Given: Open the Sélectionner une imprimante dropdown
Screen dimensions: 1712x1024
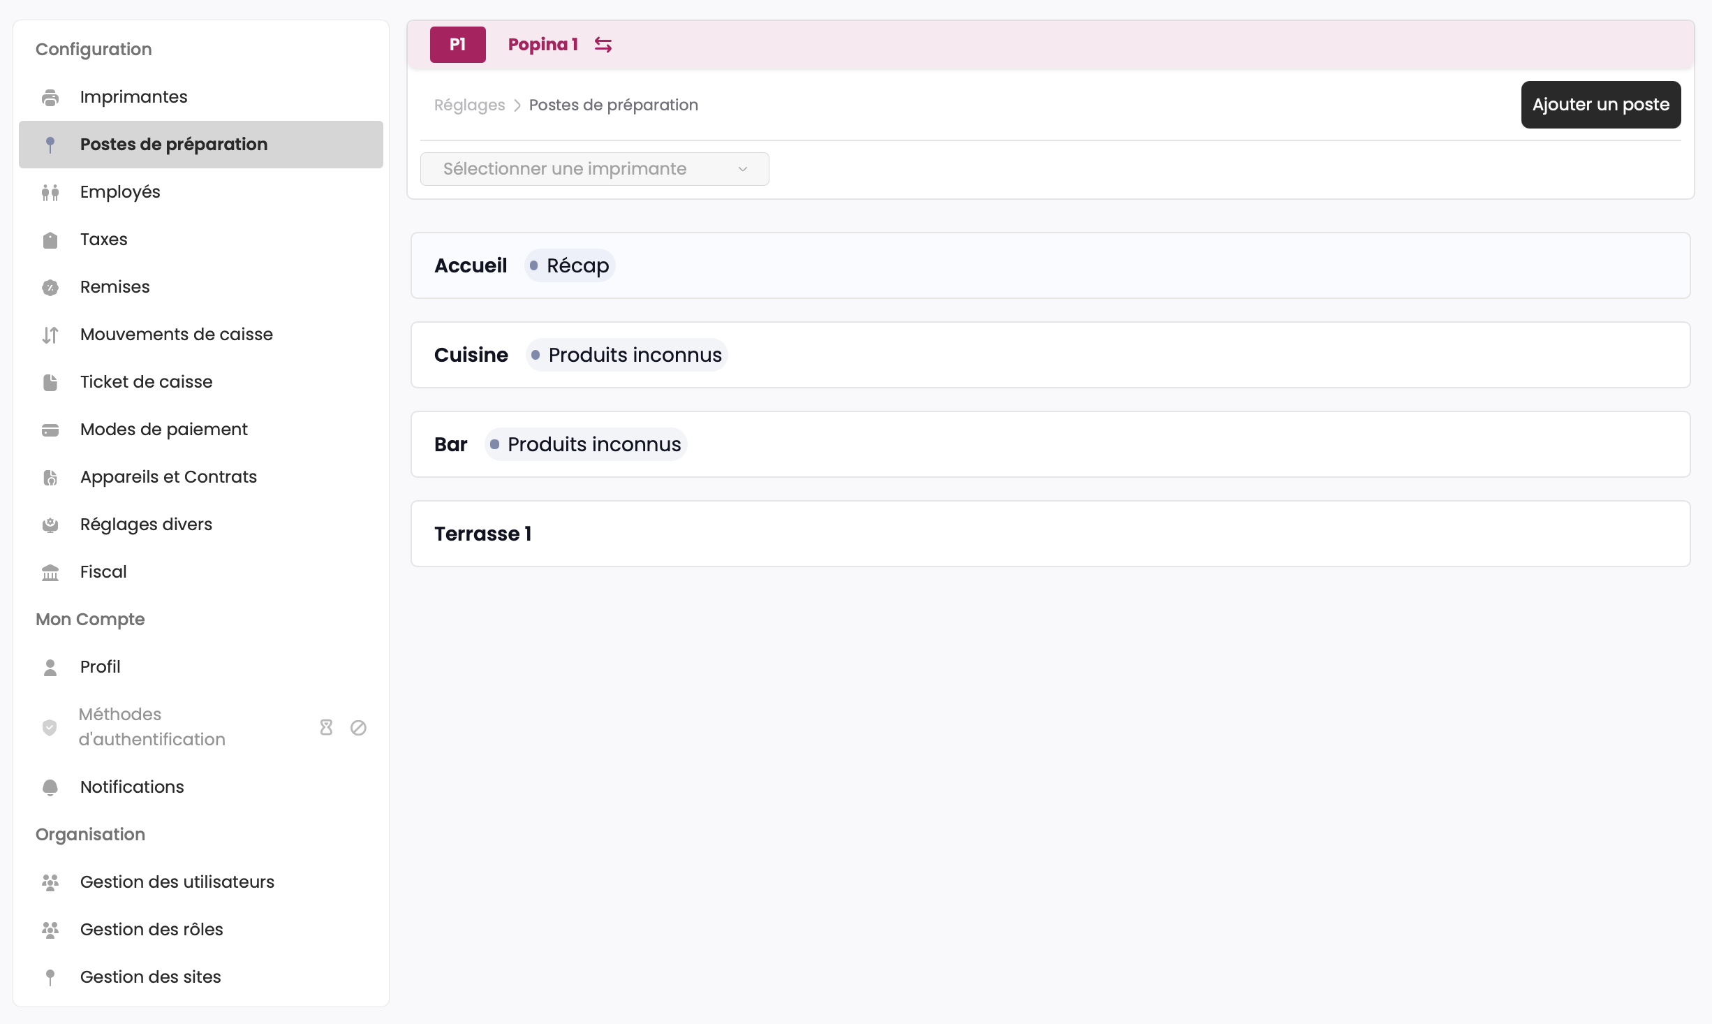Looking at the screenshot, I should tap(594, 169).
